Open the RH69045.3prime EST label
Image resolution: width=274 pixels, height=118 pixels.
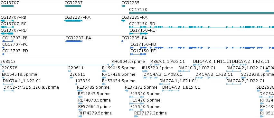coord(128,62)
